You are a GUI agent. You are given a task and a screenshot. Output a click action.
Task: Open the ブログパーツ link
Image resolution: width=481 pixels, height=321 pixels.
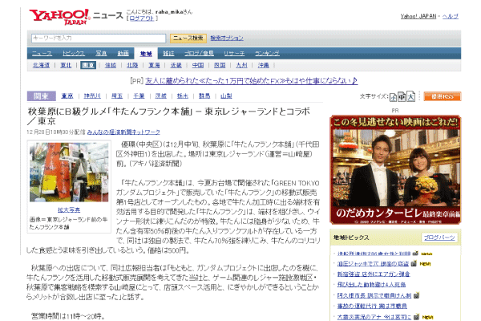pos(439,238)
